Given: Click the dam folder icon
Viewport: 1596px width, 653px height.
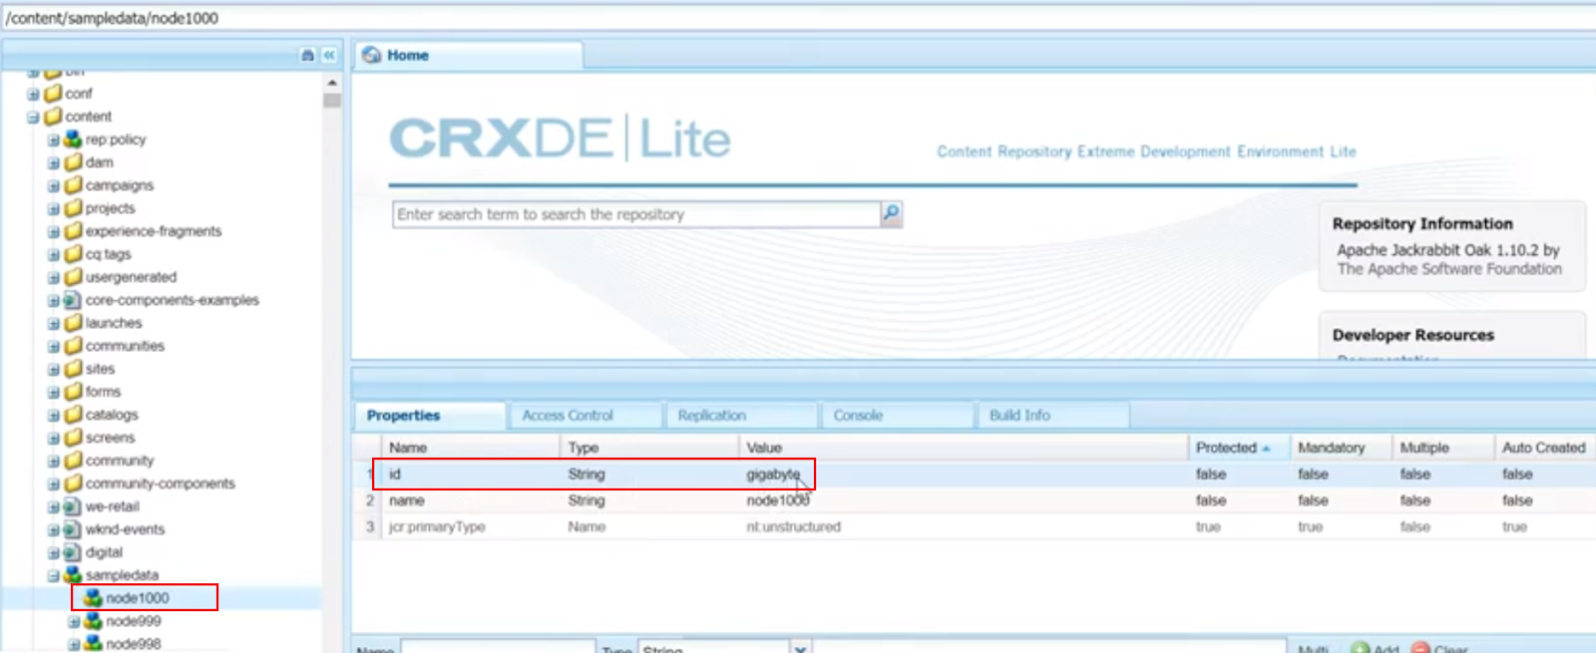Looking at the screenshot, I should (x=74, y=162).
